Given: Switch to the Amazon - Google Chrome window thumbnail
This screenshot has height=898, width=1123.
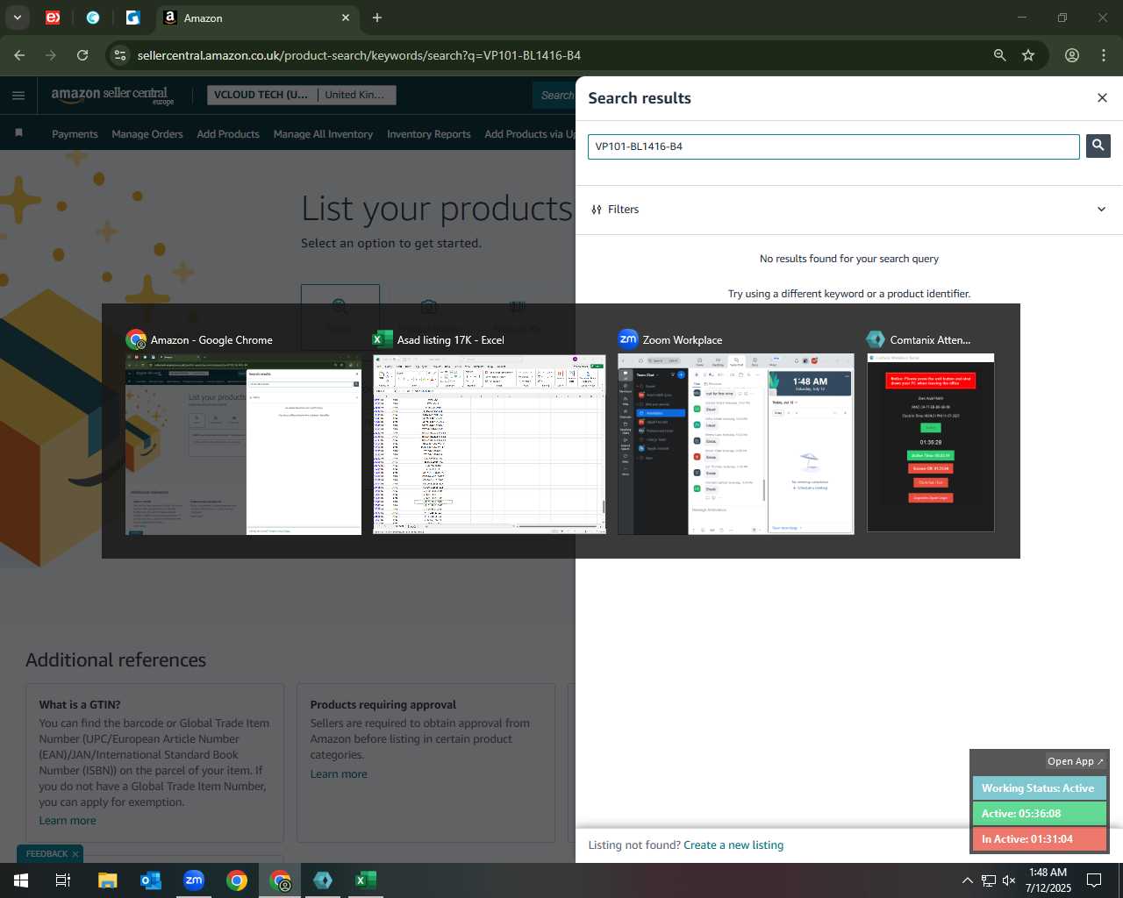Looking at the screenshot, I should (x=243, y=445).
